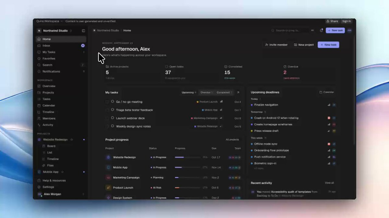Viewport: 389px width, 218px height.
Task: Open the Northwind Studio workspace switcher
Action: [54, 31]
